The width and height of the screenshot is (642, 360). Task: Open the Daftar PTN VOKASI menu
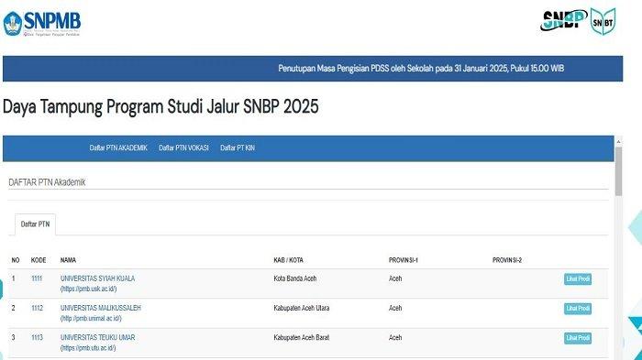183,147
